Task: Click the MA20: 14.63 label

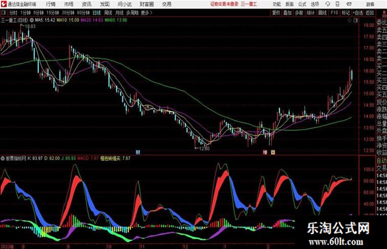Action: coord(92,20)
